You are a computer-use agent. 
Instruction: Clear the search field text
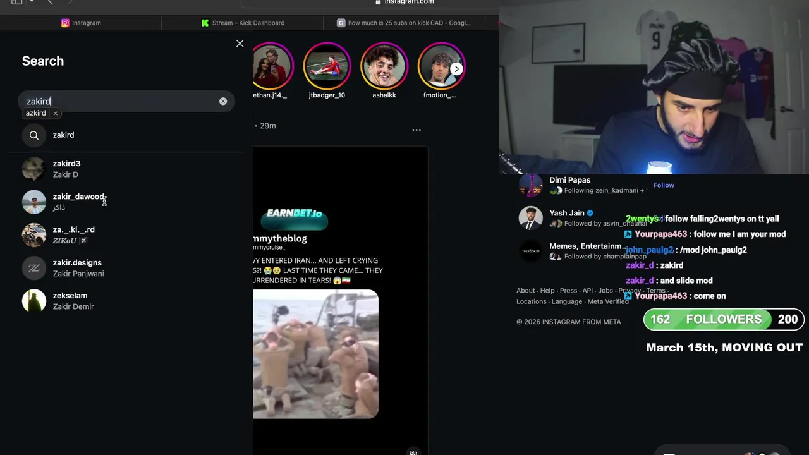pyautogui.click(x=223, y=101)
